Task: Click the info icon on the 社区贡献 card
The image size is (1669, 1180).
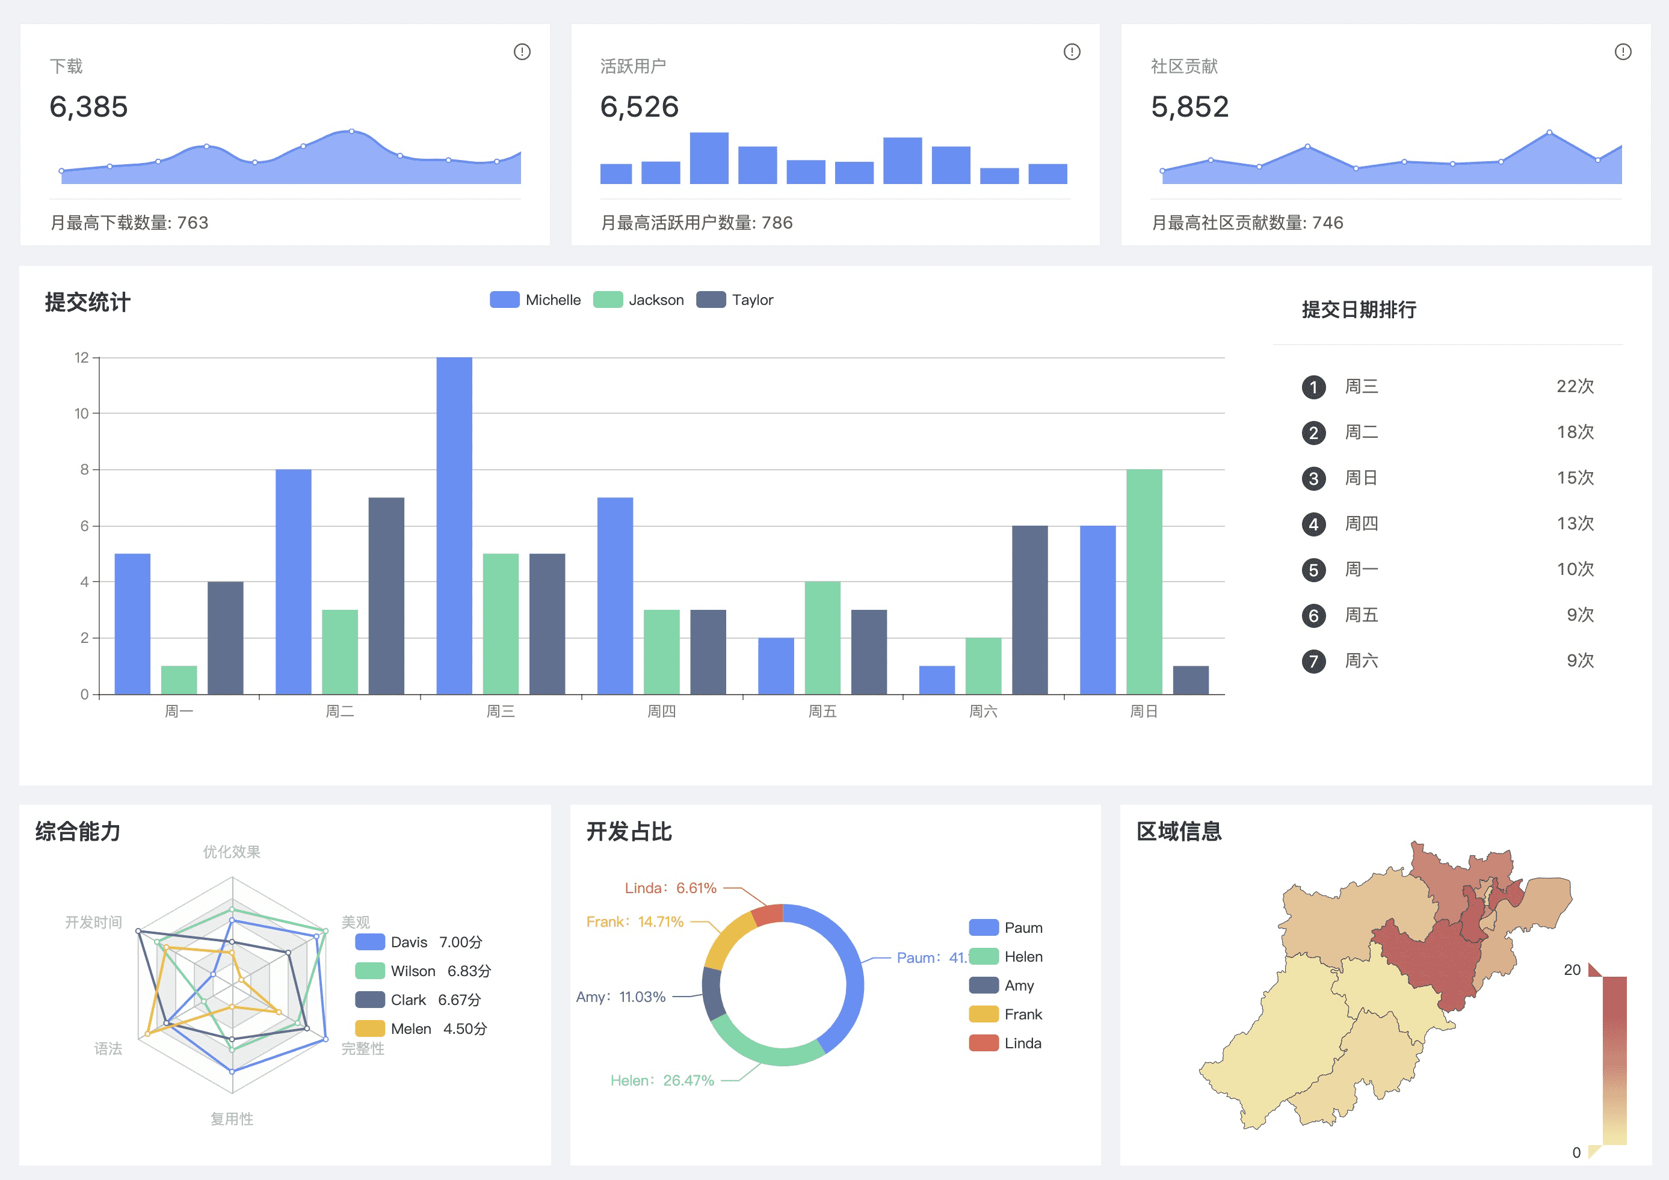Action: (x=1623, y=52)
